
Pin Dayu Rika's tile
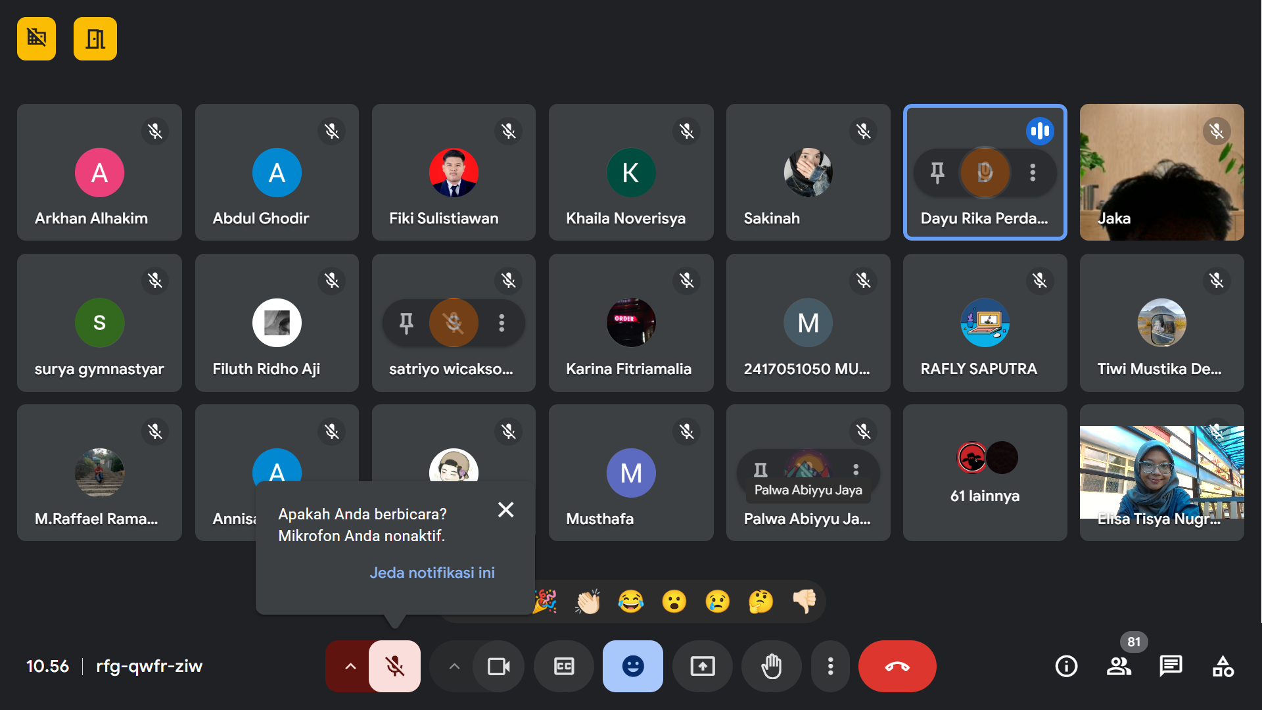[937, 172]
